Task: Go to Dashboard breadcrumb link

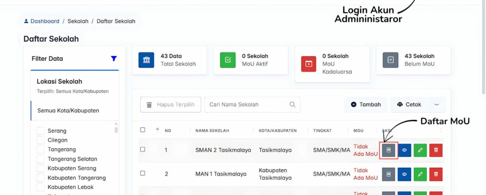Action: (x=45, y=21)
